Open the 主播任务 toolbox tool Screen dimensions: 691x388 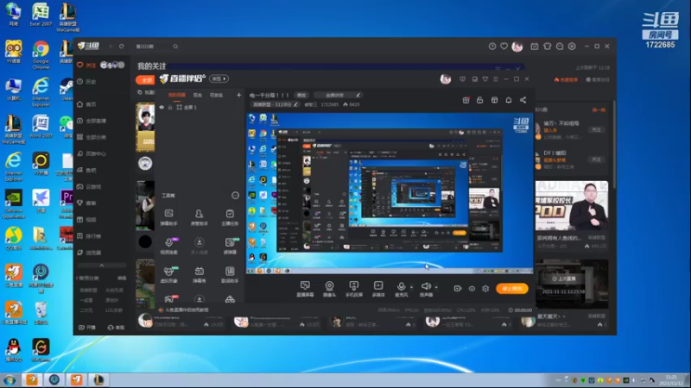pyautogui.click(x=230, y=217)
